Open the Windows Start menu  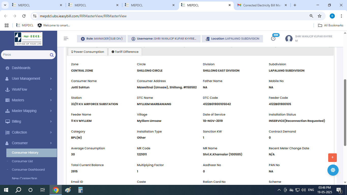coord(6,190)
